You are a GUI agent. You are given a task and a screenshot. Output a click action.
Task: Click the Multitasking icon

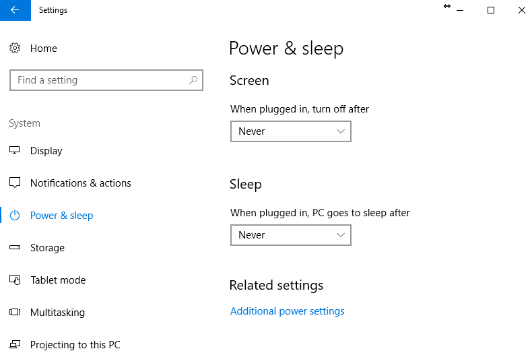coord(15,313)
